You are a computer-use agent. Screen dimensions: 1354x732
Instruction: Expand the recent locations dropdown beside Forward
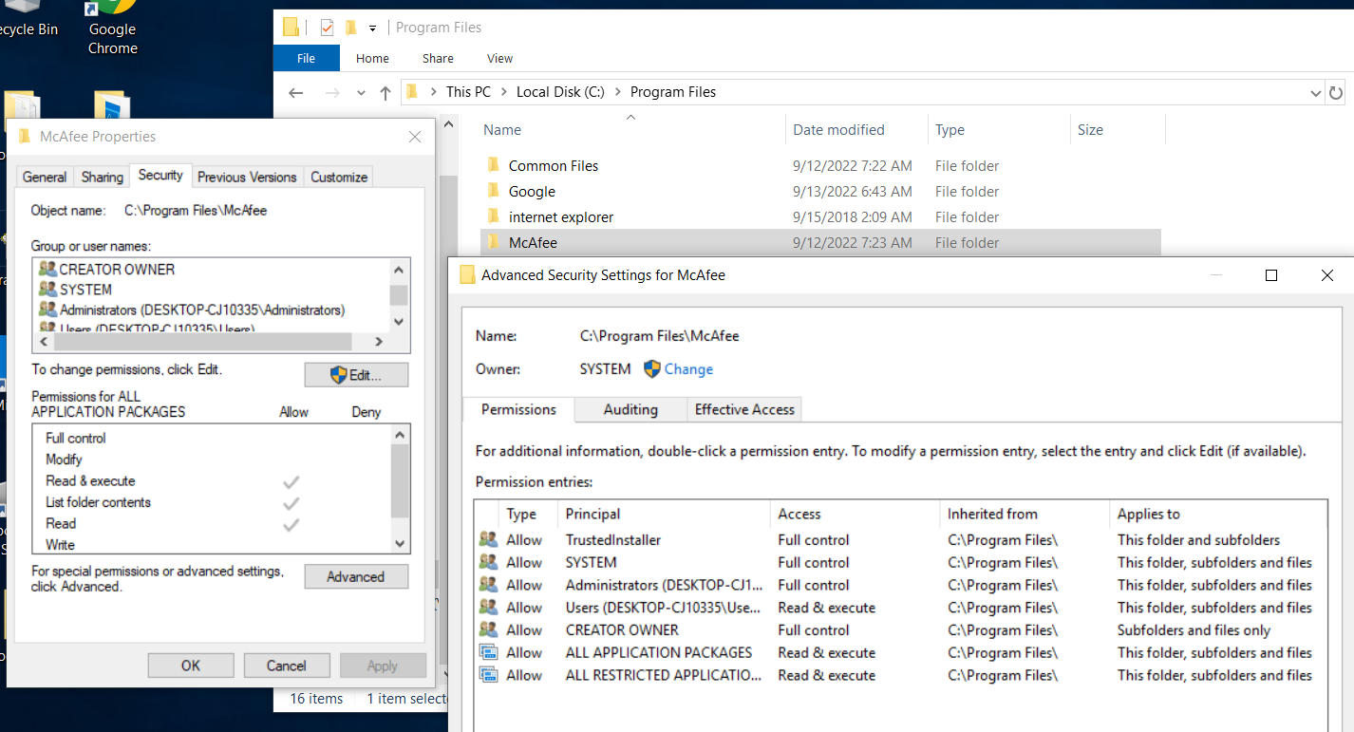point(360,92)
